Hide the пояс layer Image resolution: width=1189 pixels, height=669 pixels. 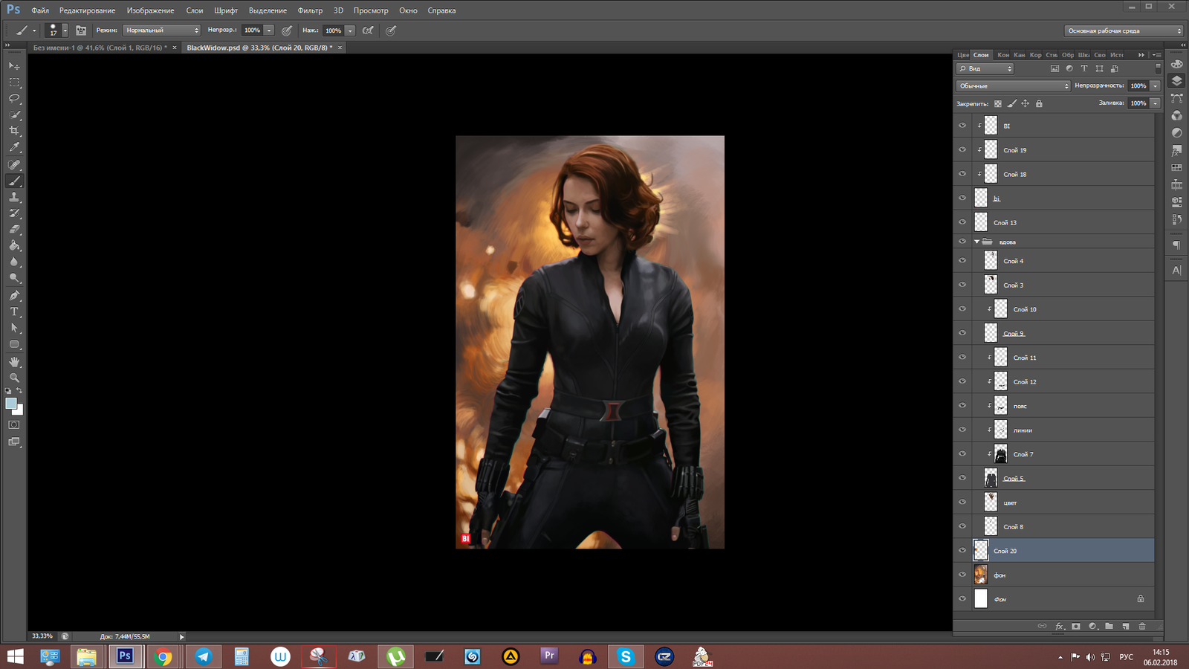click(x=962, y=406)
